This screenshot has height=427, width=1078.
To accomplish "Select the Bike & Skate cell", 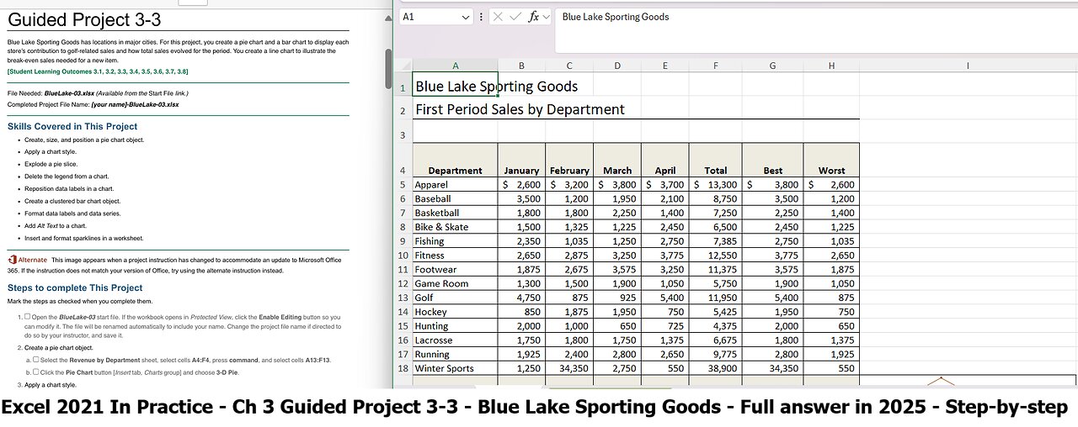I will (456, 227).
